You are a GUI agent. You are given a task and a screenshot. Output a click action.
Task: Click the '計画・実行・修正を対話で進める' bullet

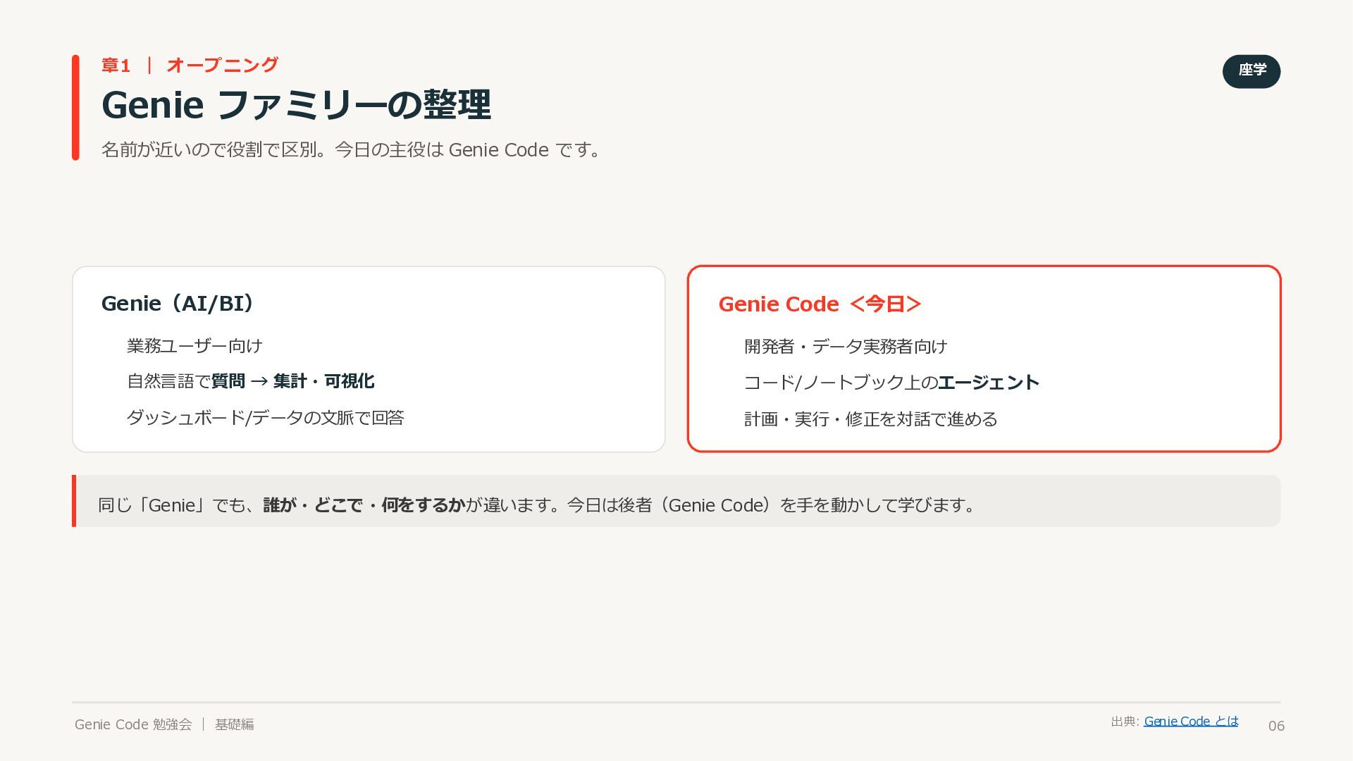(x=871, y=419)
